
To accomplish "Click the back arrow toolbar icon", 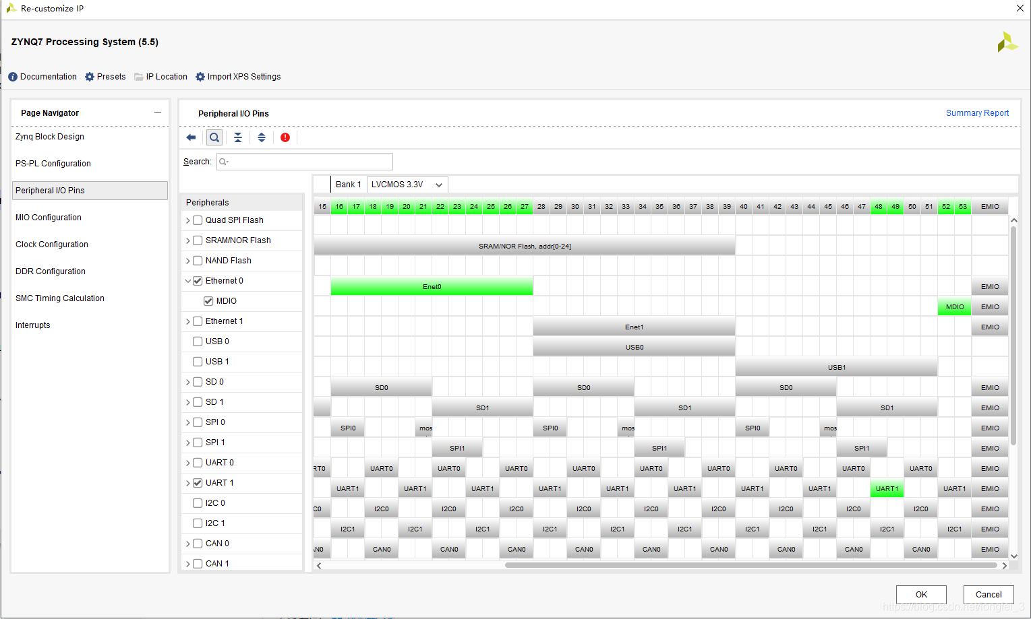I will [x=191, y=137].
